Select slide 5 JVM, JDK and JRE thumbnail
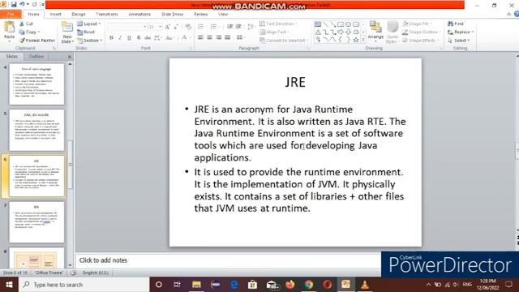Screen dimensions: 519x292 click(36, 130)
